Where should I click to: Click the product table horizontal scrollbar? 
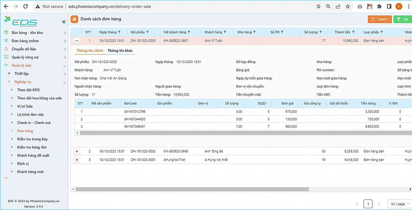pyautogui.click(x=243, y=133)
